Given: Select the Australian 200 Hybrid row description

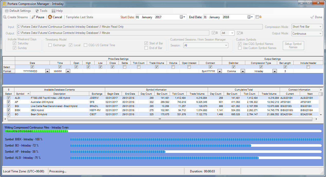Looking at the screenshot, I should (x=59, y=102).
